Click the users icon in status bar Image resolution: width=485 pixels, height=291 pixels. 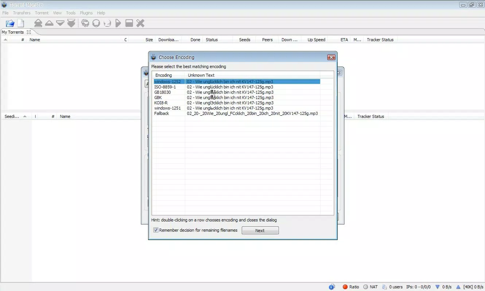click(384, 287)
